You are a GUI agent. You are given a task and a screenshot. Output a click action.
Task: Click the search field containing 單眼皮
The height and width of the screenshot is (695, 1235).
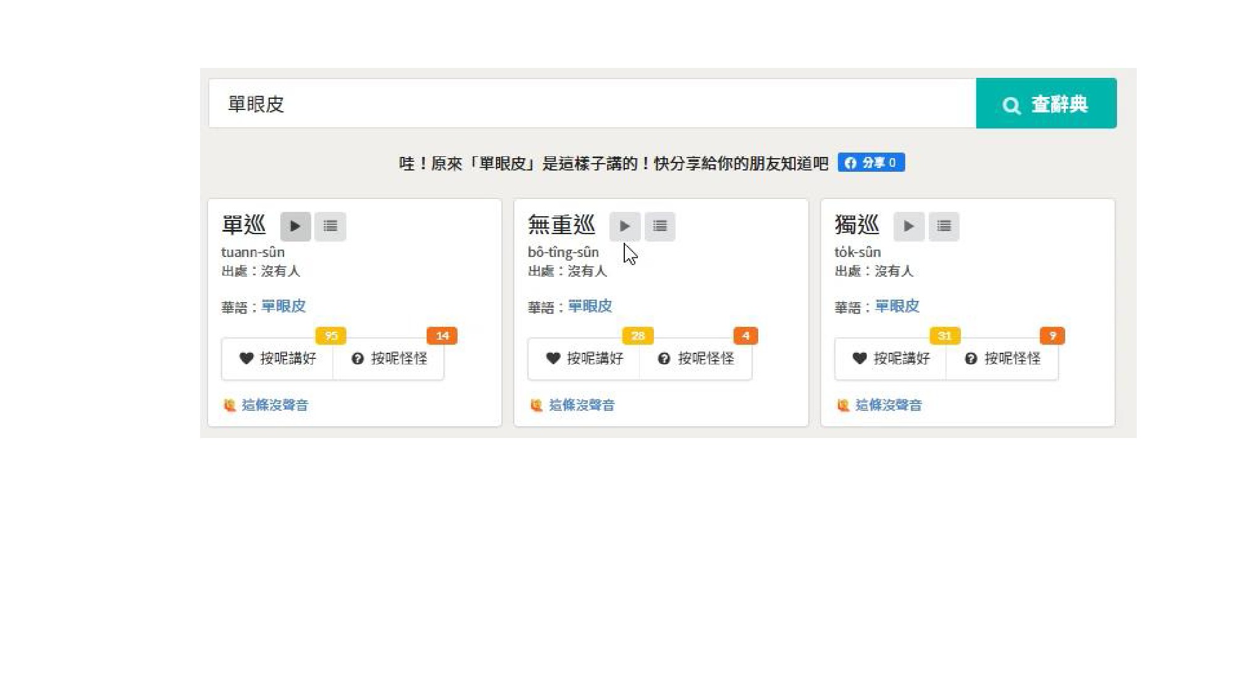coord(592,103)
